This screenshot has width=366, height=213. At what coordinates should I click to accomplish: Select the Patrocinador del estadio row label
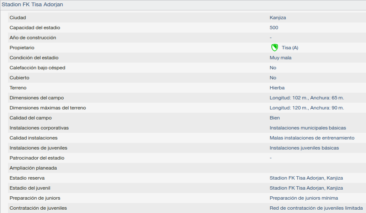(37, 158)
